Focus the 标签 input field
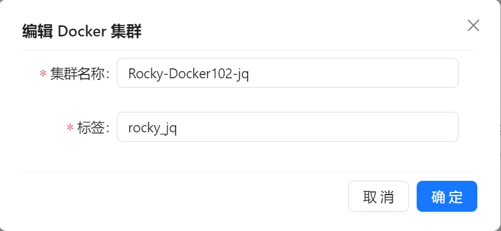 (x=287, y=127)
